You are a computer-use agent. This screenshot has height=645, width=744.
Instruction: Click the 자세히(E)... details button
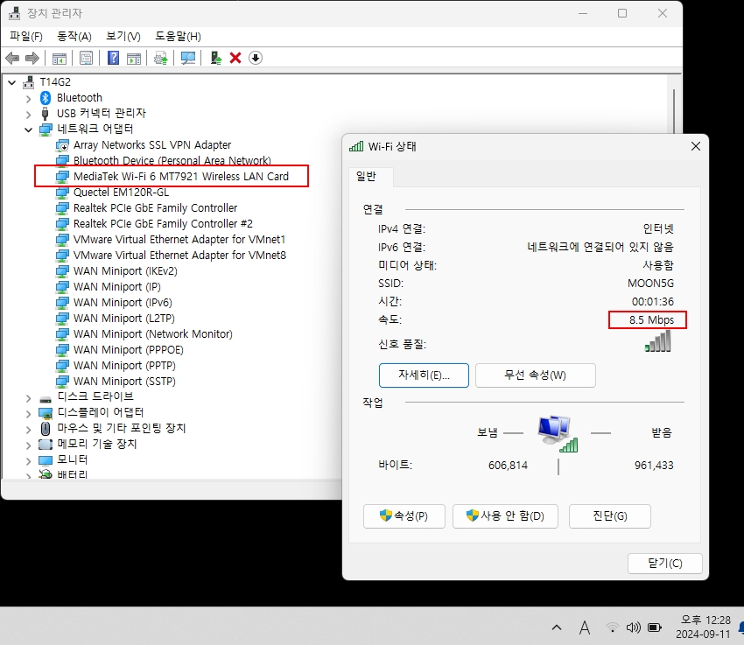(x=424, y=375)
